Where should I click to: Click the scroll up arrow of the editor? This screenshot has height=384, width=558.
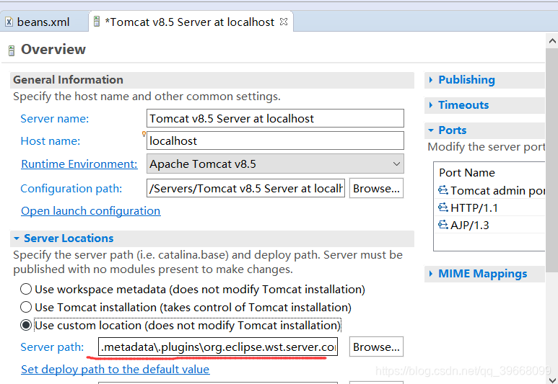click(x=552, y=41)
